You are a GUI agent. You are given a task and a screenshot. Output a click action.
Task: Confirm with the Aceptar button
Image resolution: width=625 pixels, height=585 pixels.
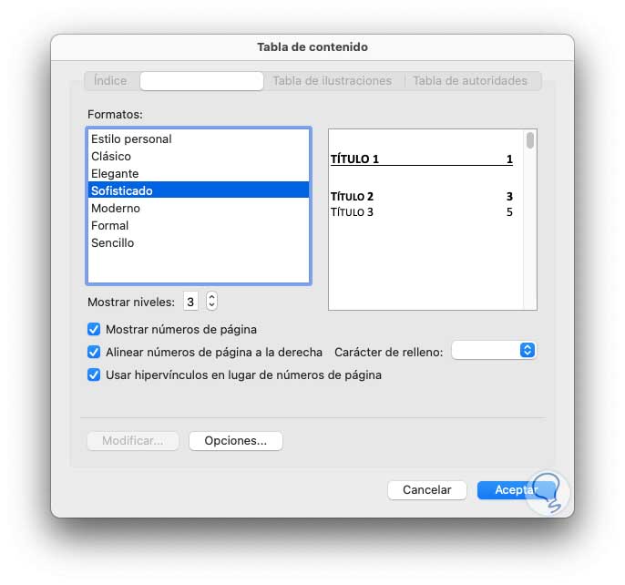515,490
